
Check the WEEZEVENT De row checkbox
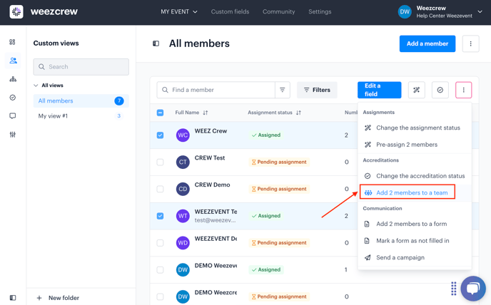click(160, 243)
